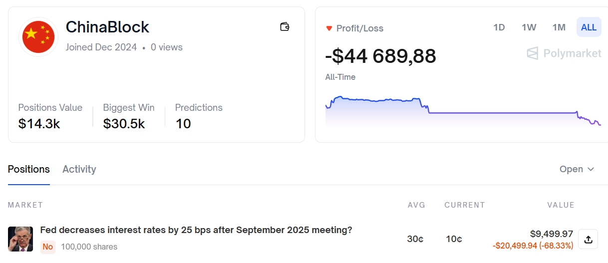Click the profit/loss chart line

499,113
